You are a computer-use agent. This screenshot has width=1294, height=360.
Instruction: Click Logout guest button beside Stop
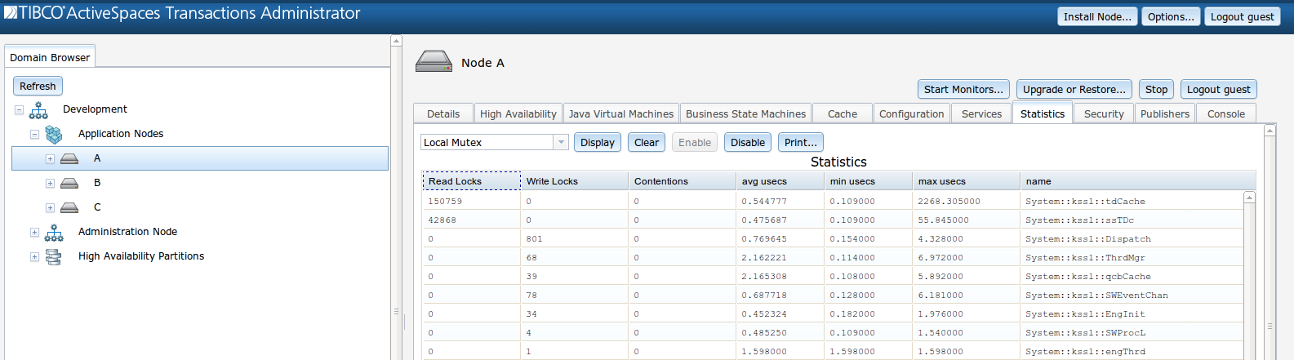tap(1218, 89)
